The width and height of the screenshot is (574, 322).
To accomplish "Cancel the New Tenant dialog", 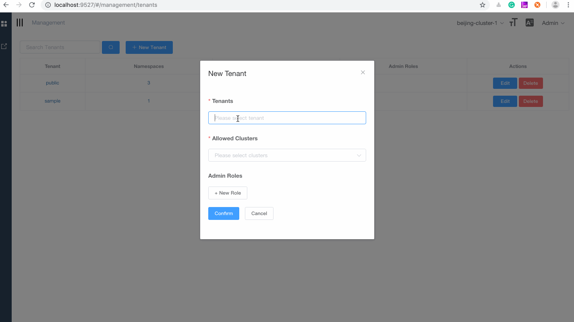I will coord(259,213).
